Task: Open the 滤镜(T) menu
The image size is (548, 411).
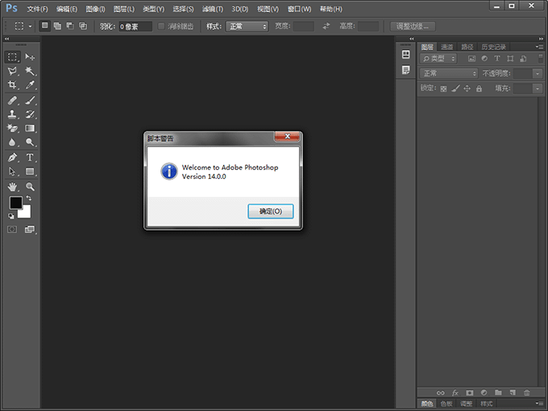Action: point(213,9)
